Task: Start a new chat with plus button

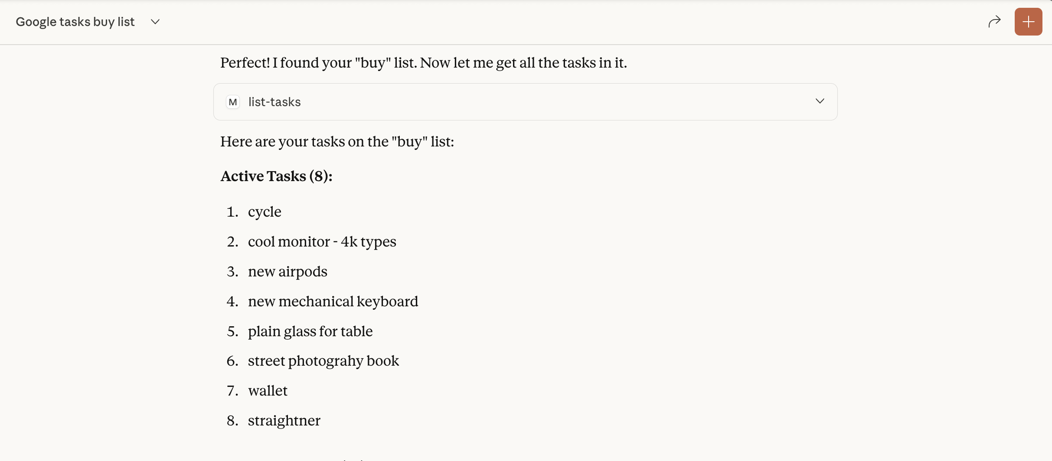Action: [1028, 22]
